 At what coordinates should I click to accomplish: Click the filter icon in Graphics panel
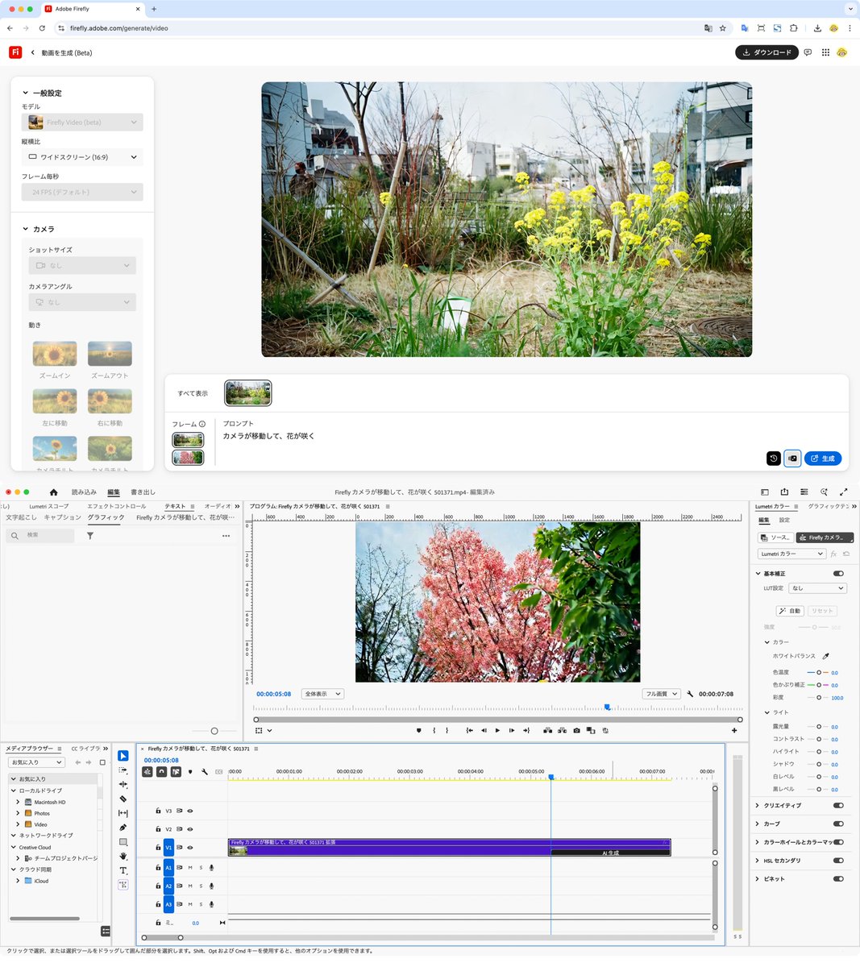pos(90,536)
